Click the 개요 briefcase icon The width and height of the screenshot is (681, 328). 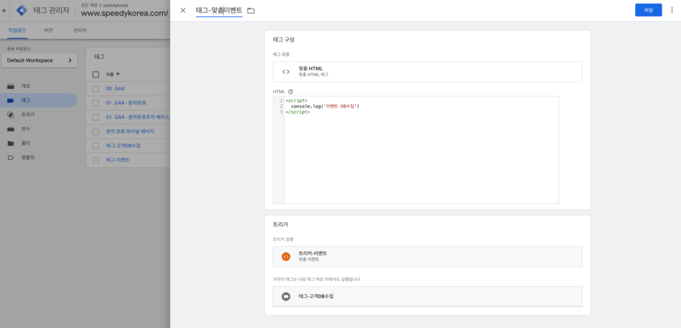tap(11, 86)
